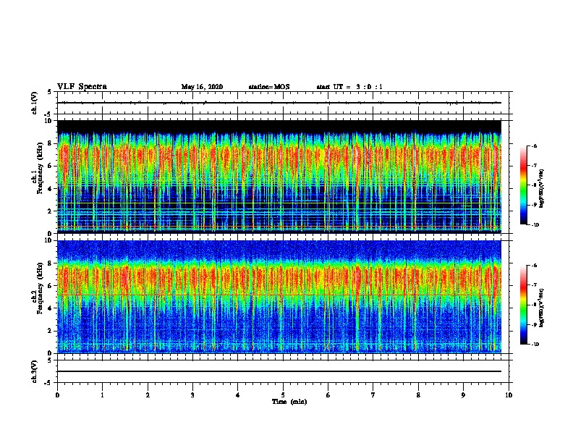Click the lower color scale bar for ch.2

click(524, 305)
